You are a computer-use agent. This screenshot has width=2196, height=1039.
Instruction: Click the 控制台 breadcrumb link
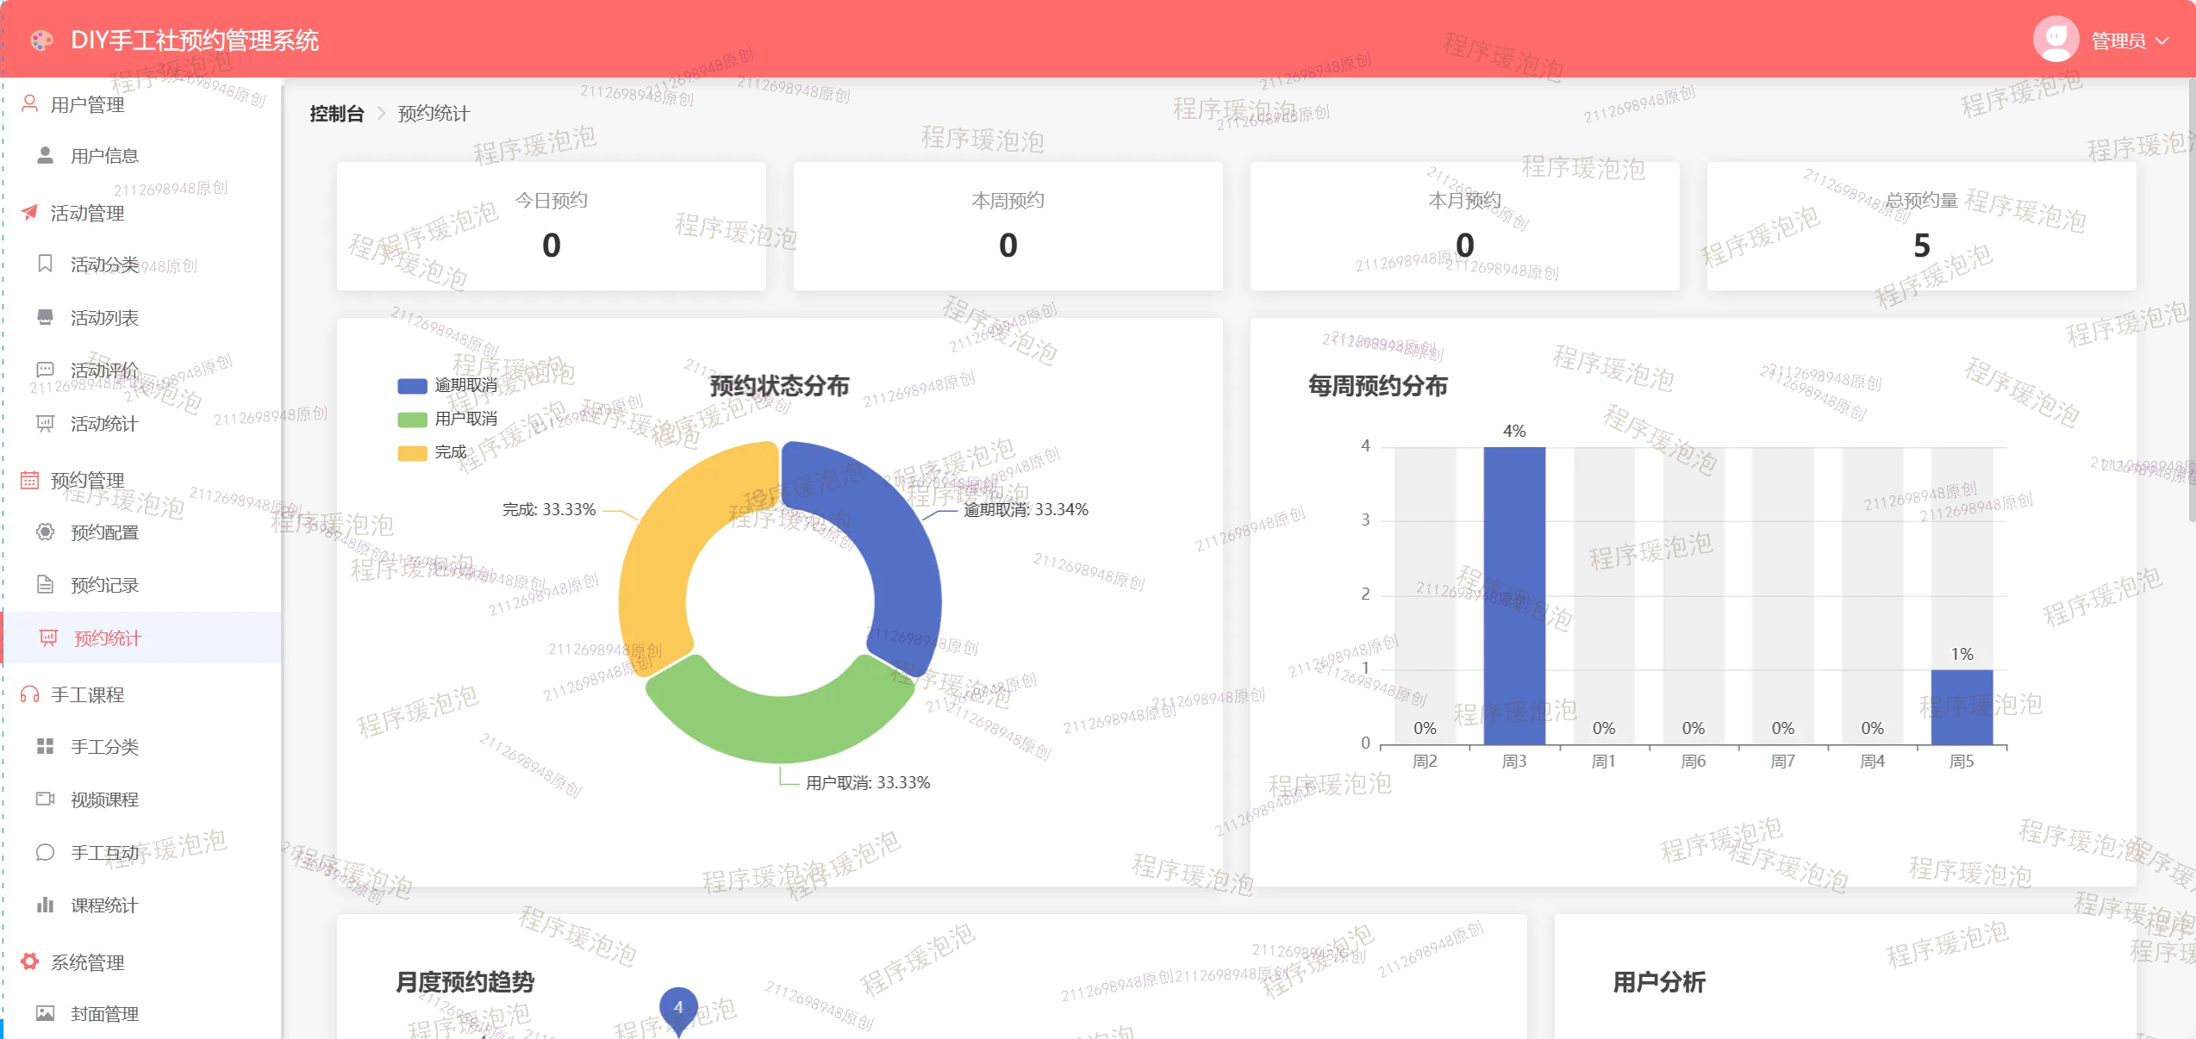pos(336,114)
